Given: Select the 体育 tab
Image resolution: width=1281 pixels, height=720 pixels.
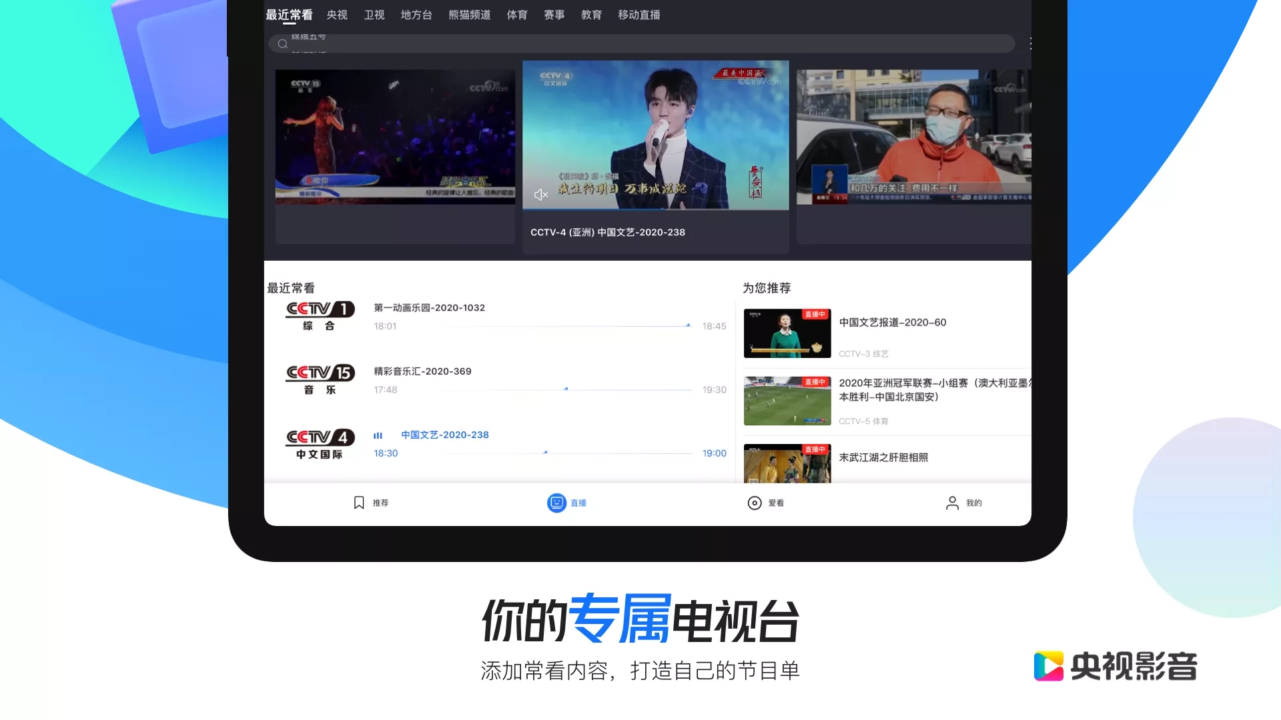Looking at the screenshot, I should click(x=517, y=15).
